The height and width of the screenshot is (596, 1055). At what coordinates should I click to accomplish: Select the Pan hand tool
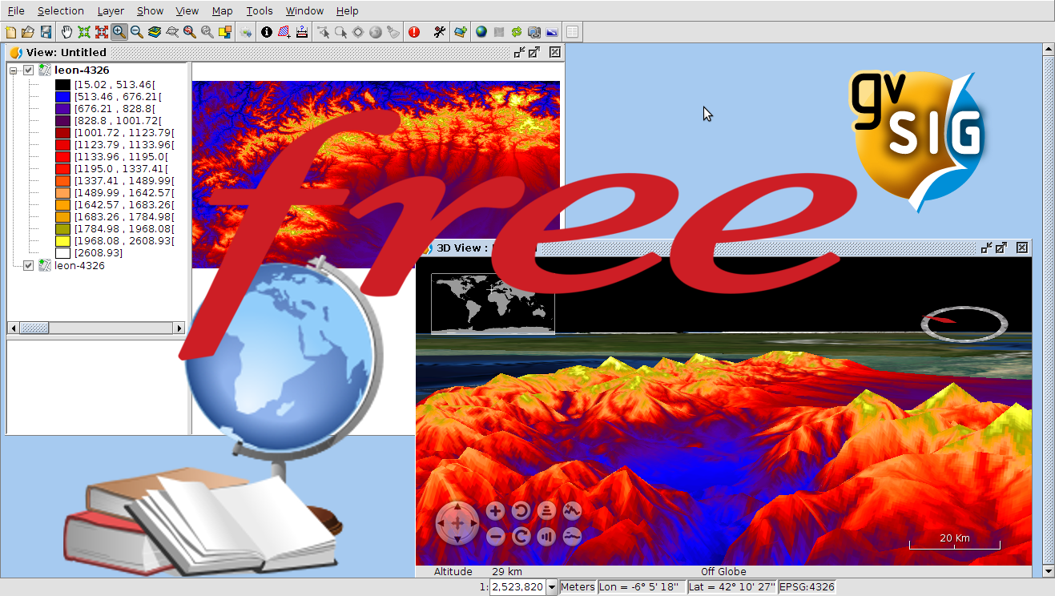pyautogui.click(x=66, y=32)
